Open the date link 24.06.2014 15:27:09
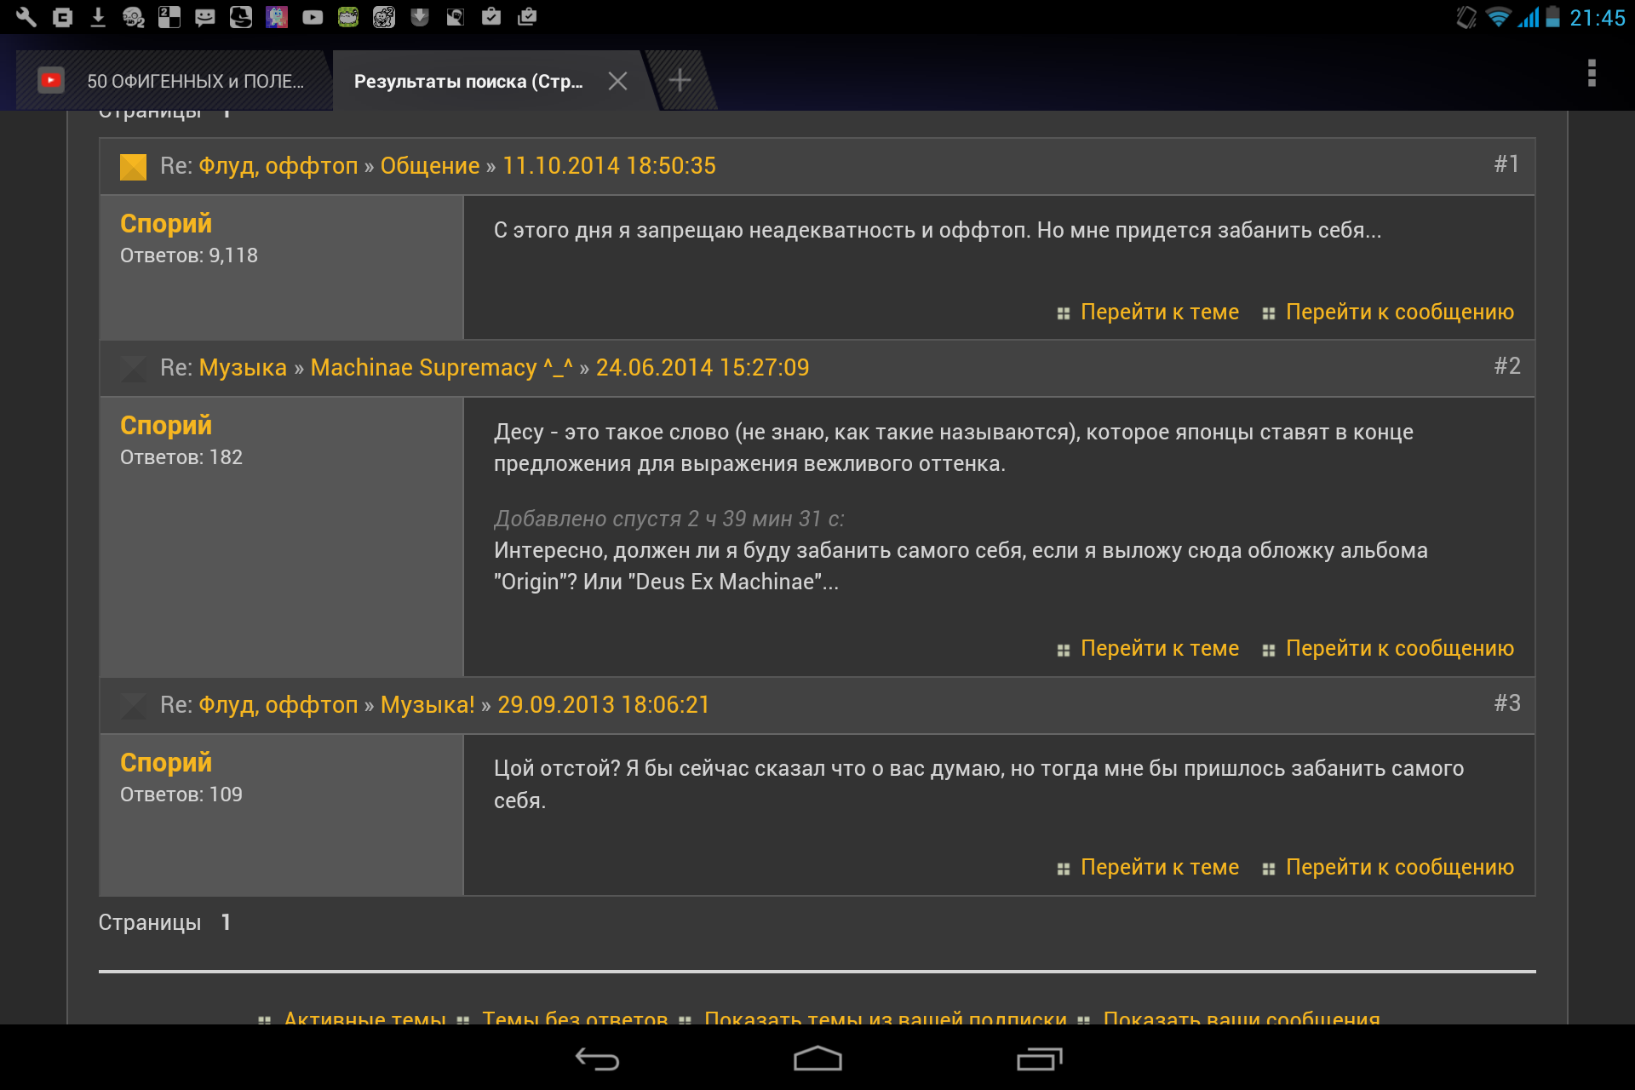This screenshot has height=1090, width=1635. pyautogui.click(x=703, y=368)
